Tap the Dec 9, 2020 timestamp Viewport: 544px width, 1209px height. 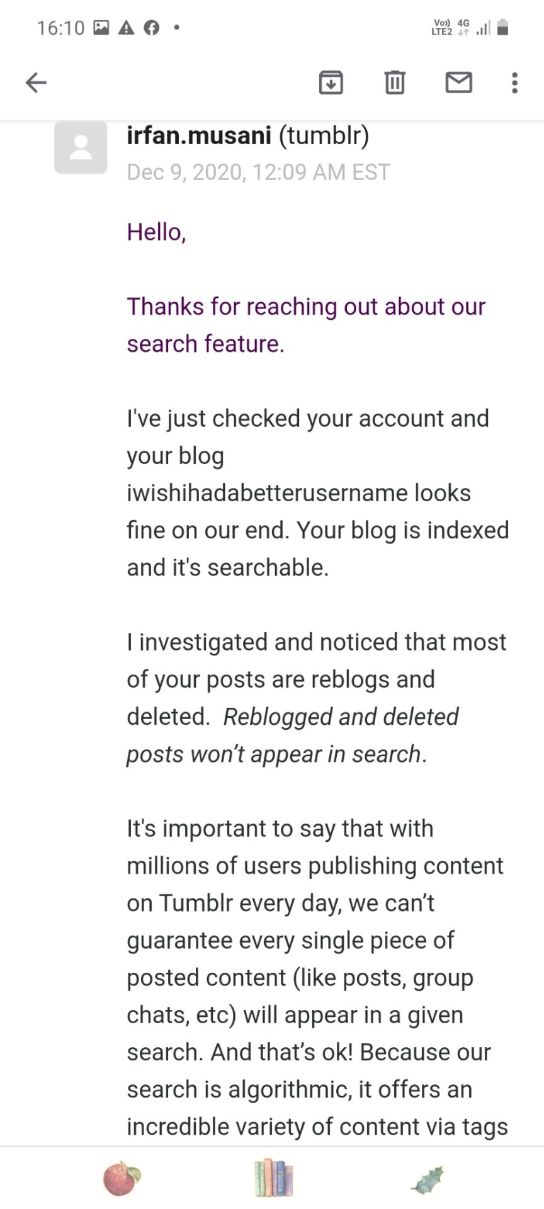tap(258, 172)
